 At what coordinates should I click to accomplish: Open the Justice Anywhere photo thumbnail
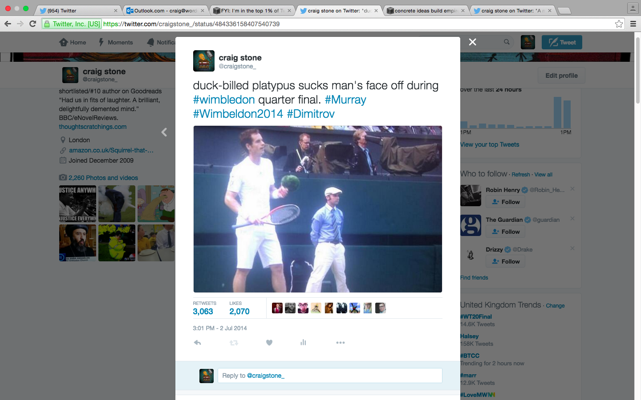click(77, 204)
